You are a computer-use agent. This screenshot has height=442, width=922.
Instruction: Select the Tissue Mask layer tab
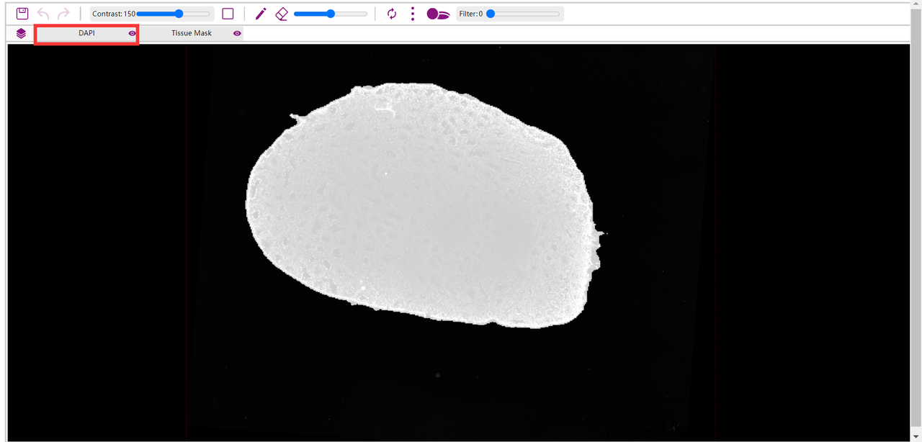click(x=192, y=33)
